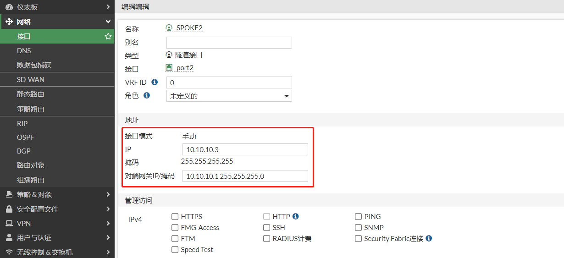Enable the HTTPS checkbox

click(175, 217)
